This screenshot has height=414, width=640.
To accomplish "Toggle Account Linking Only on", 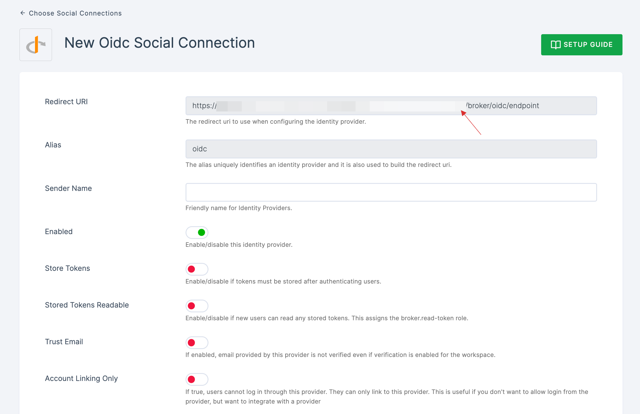I will point(197,379).
